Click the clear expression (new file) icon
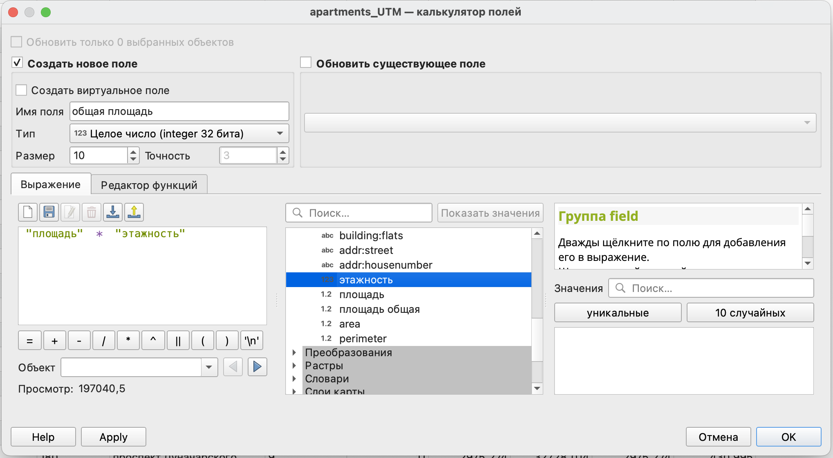This screenshot has height=458, width=833. (28, 212)
